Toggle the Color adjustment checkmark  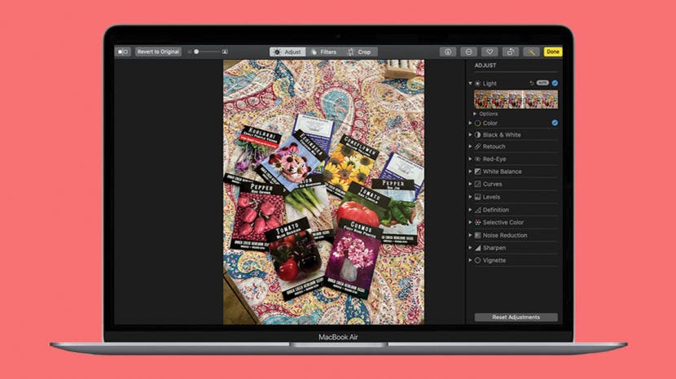555,123
